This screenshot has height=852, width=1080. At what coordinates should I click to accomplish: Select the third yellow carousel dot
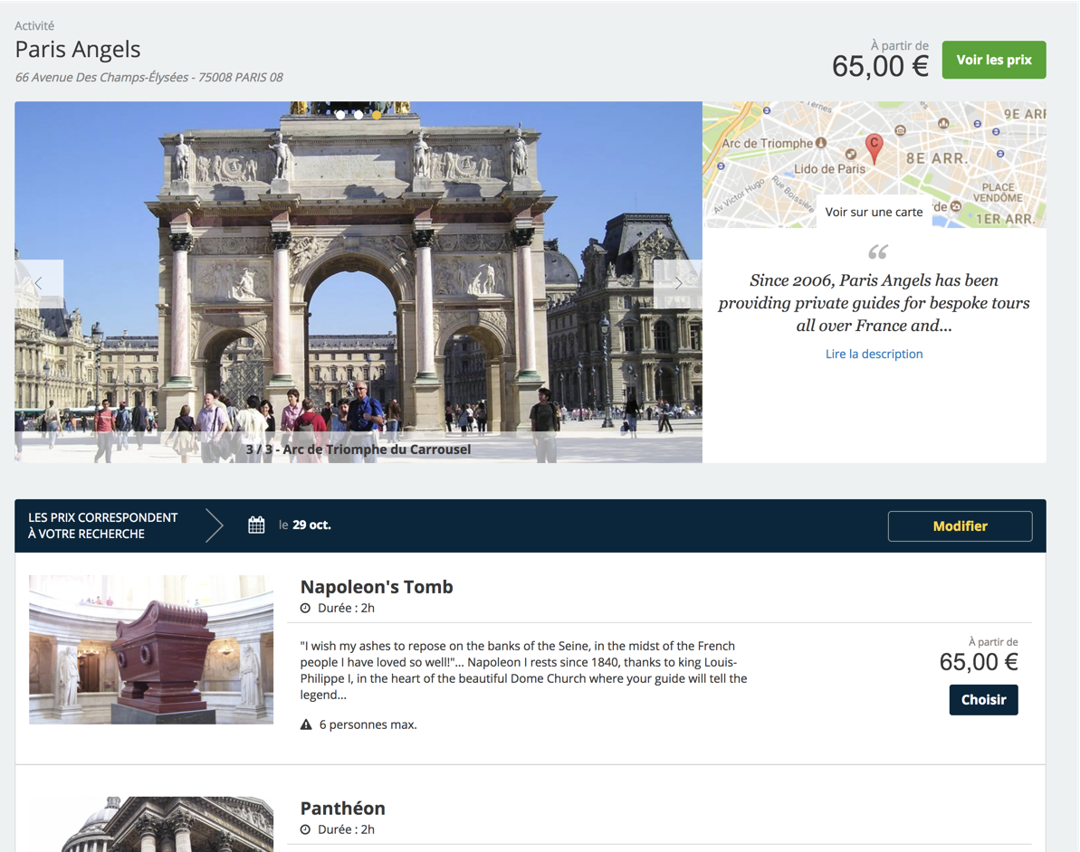(377, 115)
